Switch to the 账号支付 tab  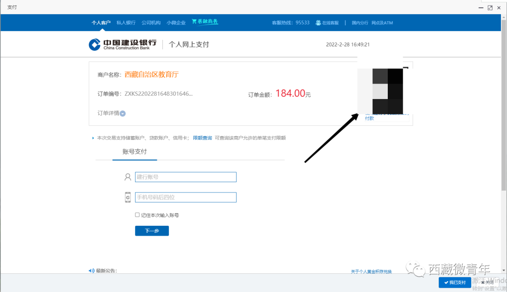tap(135, 152)
